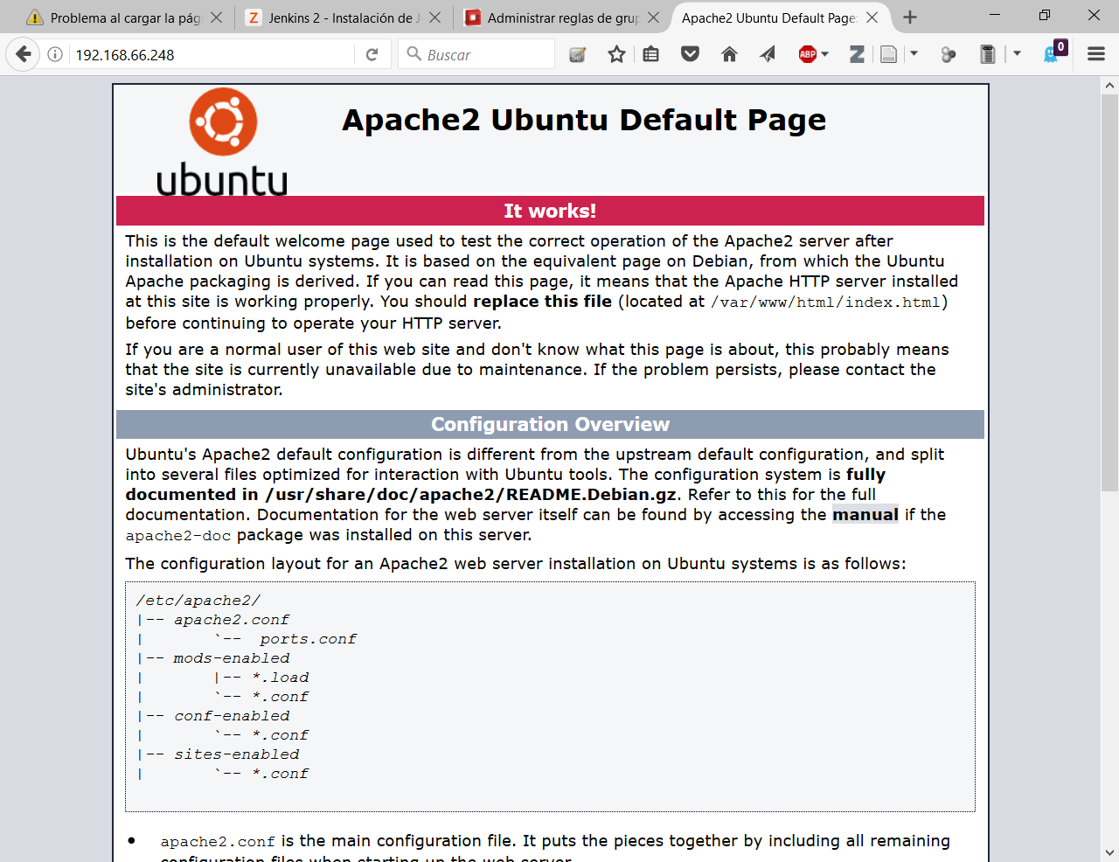Screen dimensions: 1119x862
Task: Click the Ubuntu logo image
Action: (222, 141)
